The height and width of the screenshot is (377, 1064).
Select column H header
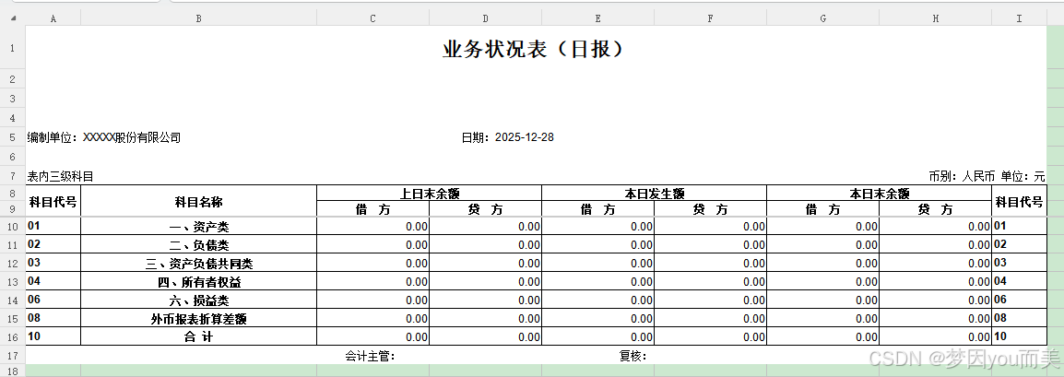pyautogui.click(x=936, y=18)
